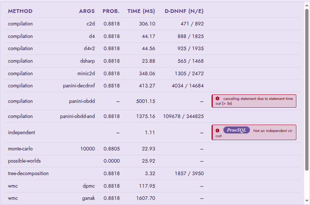Click the 109678 / 344825 d-DNNF value

pyautogui.click(x=183, y=116)
